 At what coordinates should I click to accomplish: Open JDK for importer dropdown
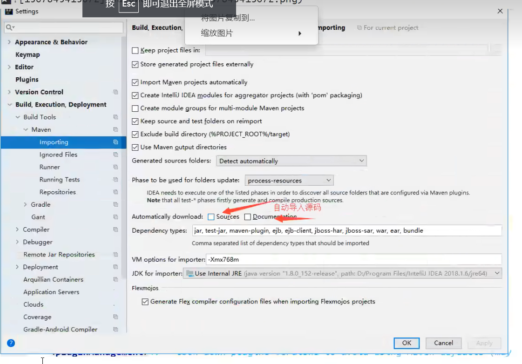point(342,274)
